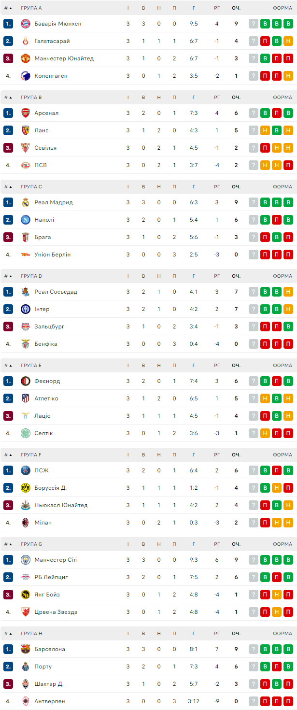Sort Група F by РГ column

pyautogui.click(x=217, y=455)
